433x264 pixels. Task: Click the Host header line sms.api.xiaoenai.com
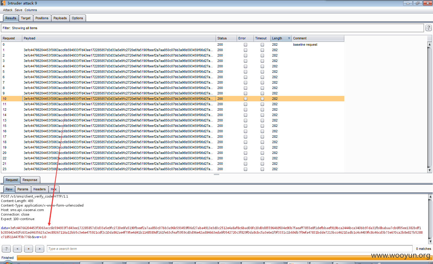[22, 210]
